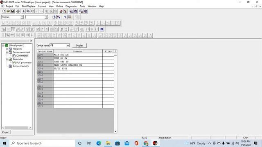Close the project tree panel with X
The width and height of the screenshot is (262, 147).
coord(31,41)
